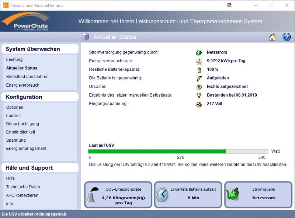The width and height of the screenshot is (295, 218).
Task: Open the Optionen configuration page
Action: (x=15, y=107)
